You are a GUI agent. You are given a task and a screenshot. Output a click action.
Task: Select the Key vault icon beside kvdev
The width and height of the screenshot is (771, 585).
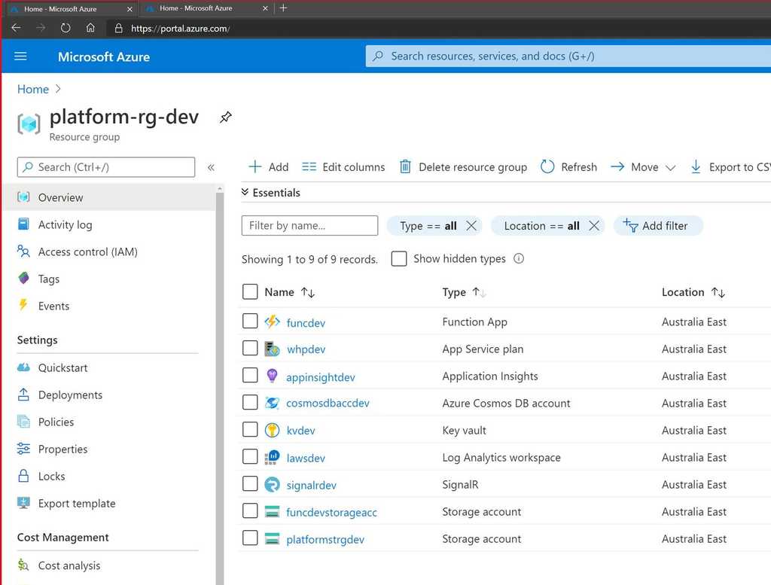point(272,430)
